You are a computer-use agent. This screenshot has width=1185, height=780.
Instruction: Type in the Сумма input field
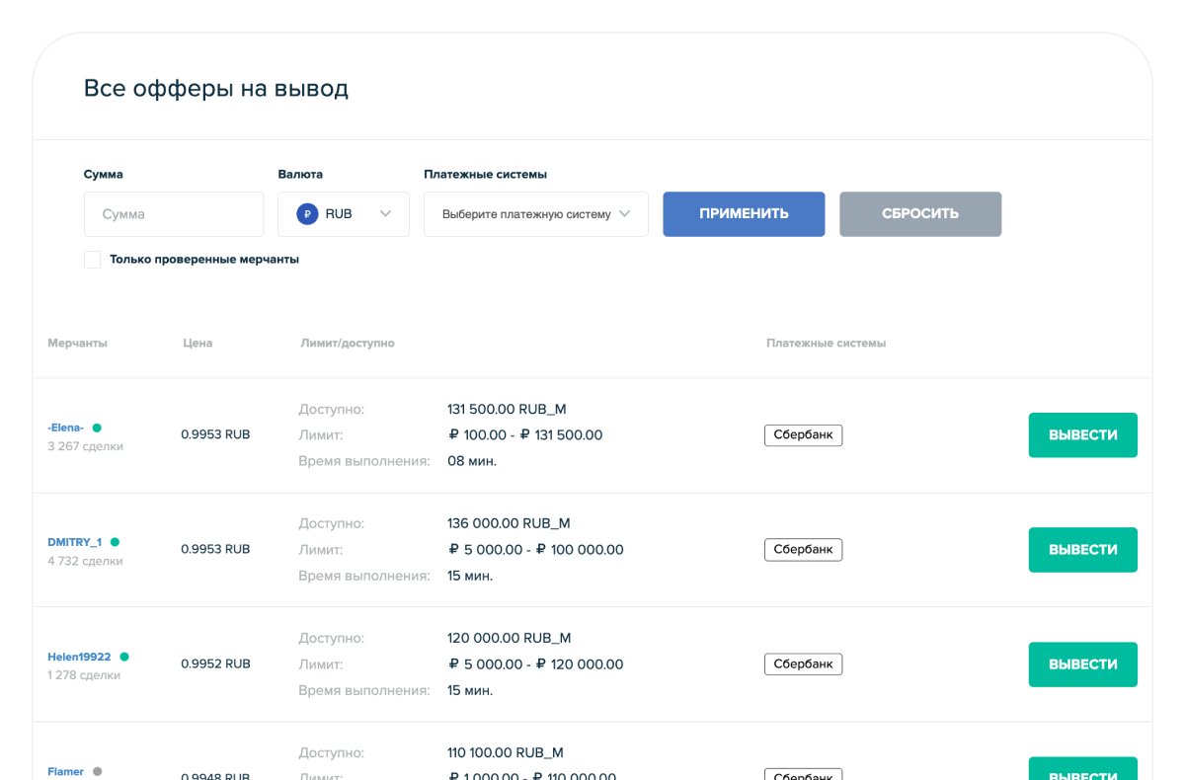174,214
